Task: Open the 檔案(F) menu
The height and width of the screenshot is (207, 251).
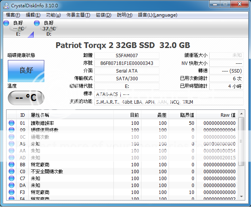Action: pos(13,15)
